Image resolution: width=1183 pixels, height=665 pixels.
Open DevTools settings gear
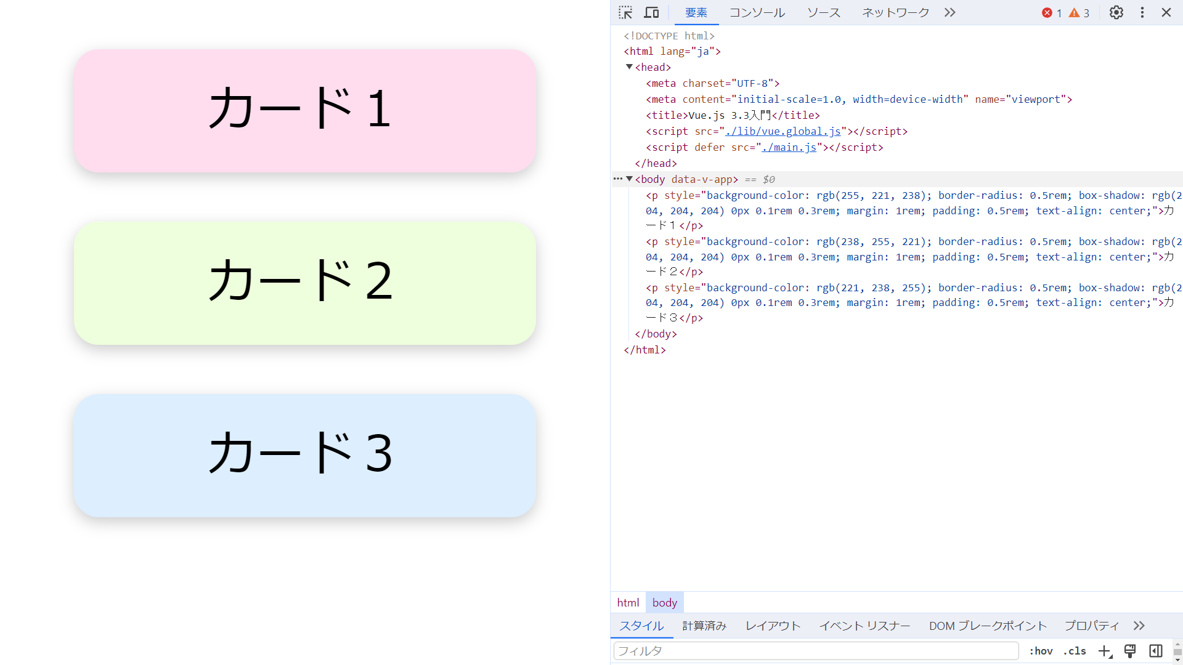pyautogui.click(x=1116, y=12)
